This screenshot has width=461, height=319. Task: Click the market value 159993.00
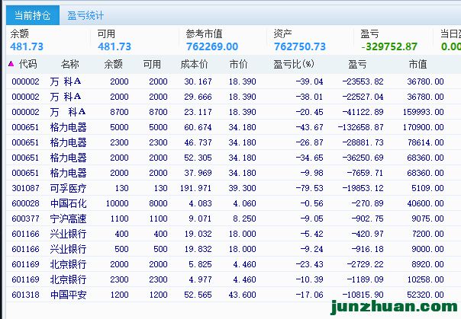423,112
